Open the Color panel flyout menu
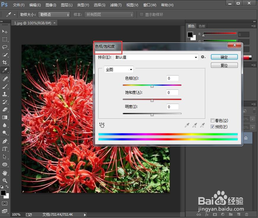 pos(253,26)
